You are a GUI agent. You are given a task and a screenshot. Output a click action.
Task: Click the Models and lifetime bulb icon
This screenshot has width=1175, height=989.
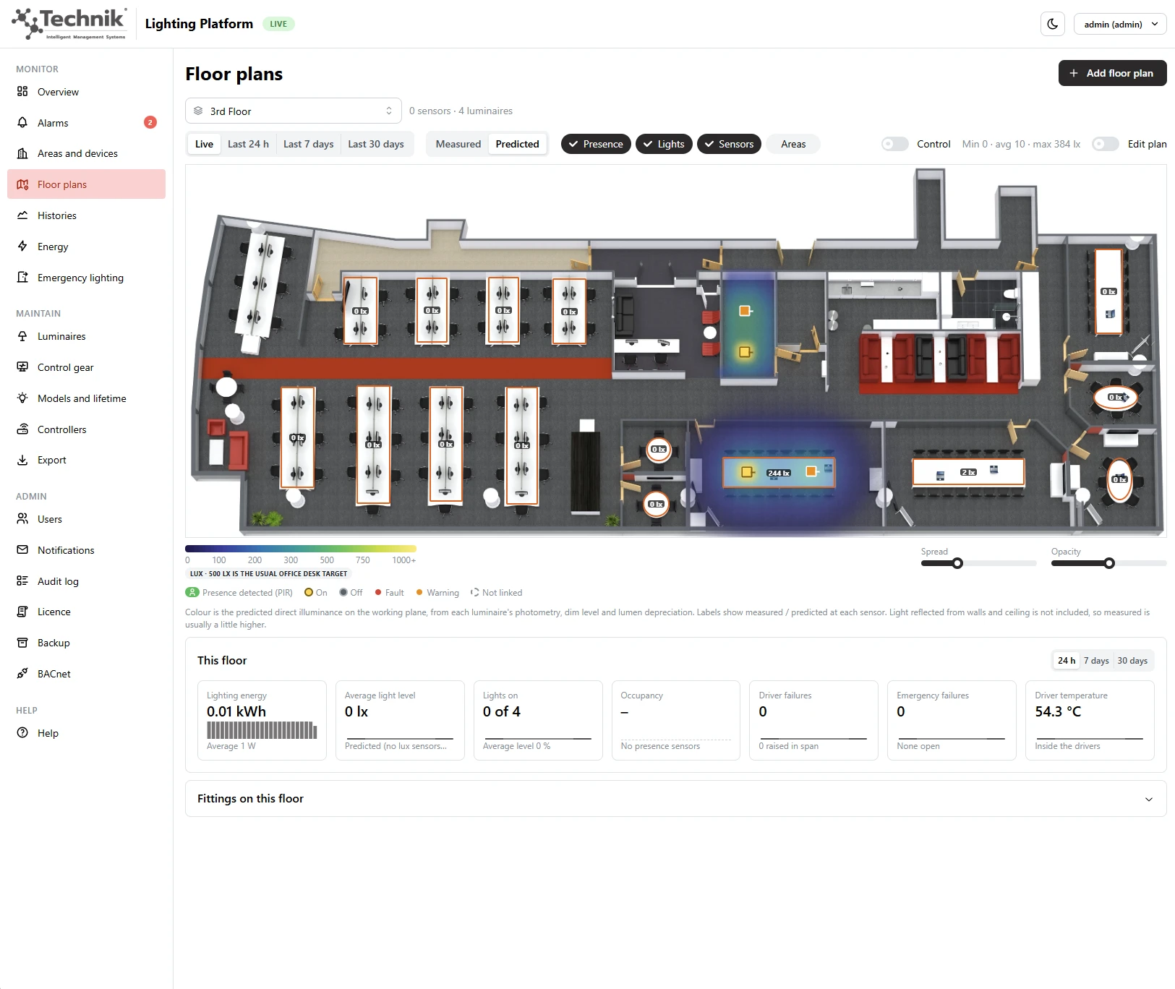click(x=22, y=398)
